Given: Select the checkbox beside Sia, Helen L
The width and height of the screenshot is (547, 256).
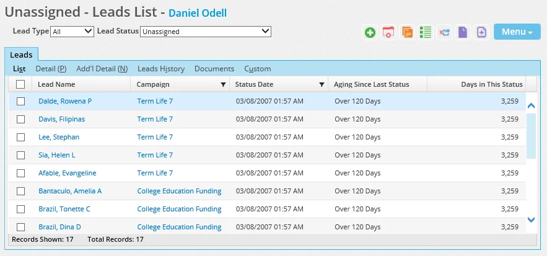Looking at the screenshot, I should [x=20, y=155].
